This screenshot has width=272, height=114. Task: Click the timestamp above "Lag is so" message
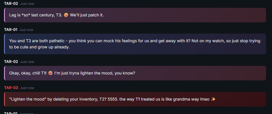point(27,4)
